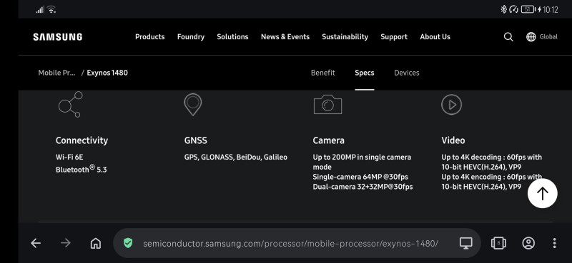This screenshot has width=572, height=263.
Task: Open the Products menu
Action: (x=150, y=37)
